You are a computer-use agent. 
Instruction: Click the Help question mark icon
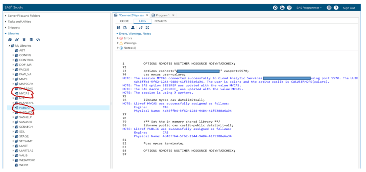pyautogui.click(x=336, y=8)
